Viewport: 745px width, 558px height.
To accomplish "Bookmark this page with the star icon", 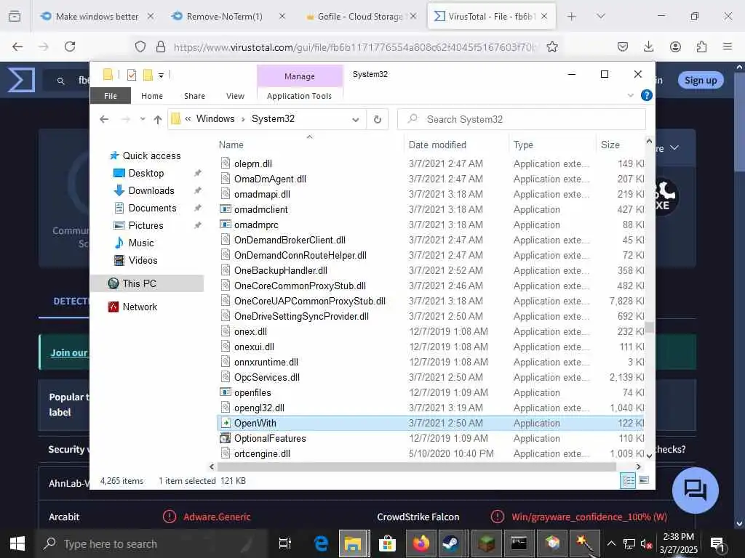I will coord(551,46).
